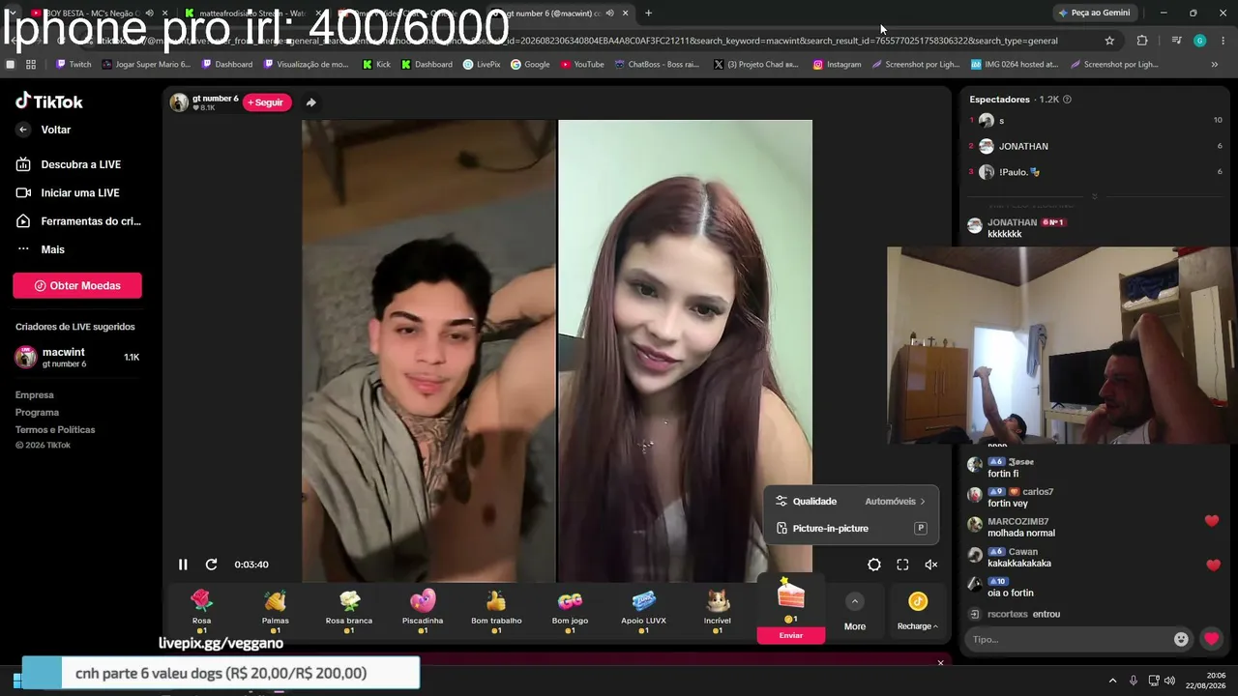Open the browser extensions puzzle icon

pyautogui.click(x=1142, y=41)
